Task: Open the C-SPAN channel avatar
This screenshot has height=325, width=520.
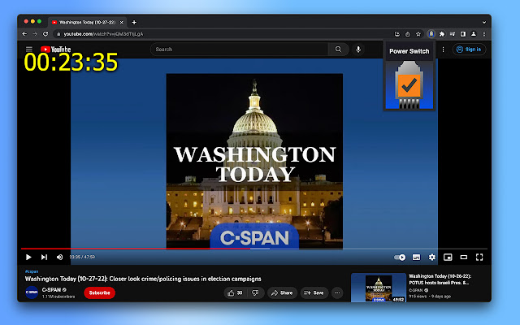Action: coord(32,292)
